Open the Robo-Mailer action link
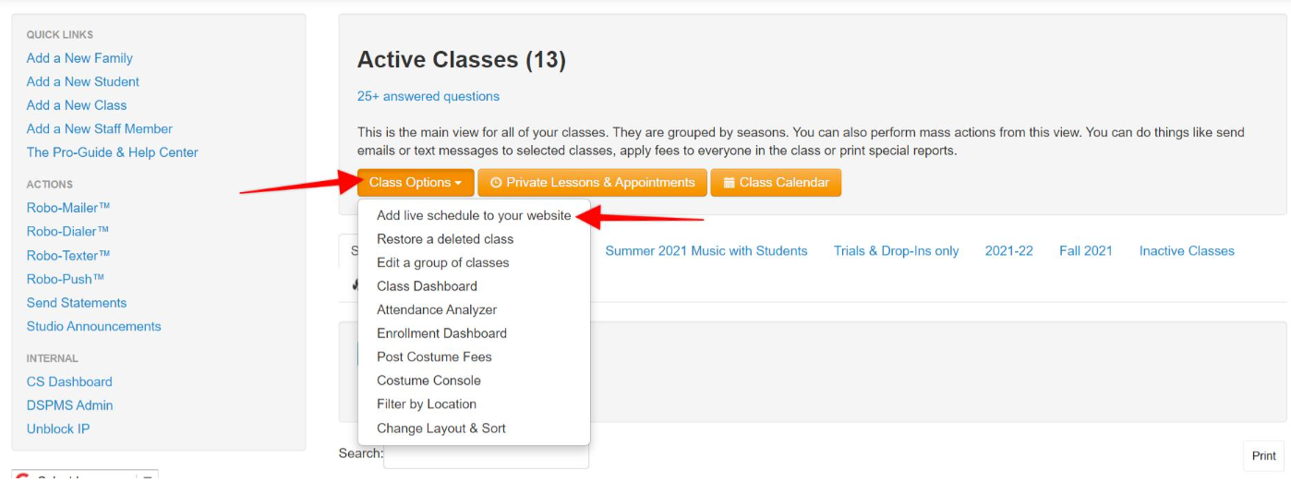This screenshot has width=1291, height=482. point(68,208)
